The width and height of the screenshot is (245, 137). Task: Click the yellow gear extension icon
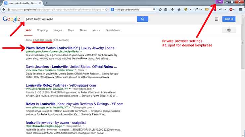pos(186,10)
